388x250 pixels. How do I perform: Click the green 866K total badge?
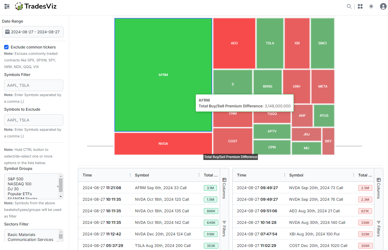211,211
